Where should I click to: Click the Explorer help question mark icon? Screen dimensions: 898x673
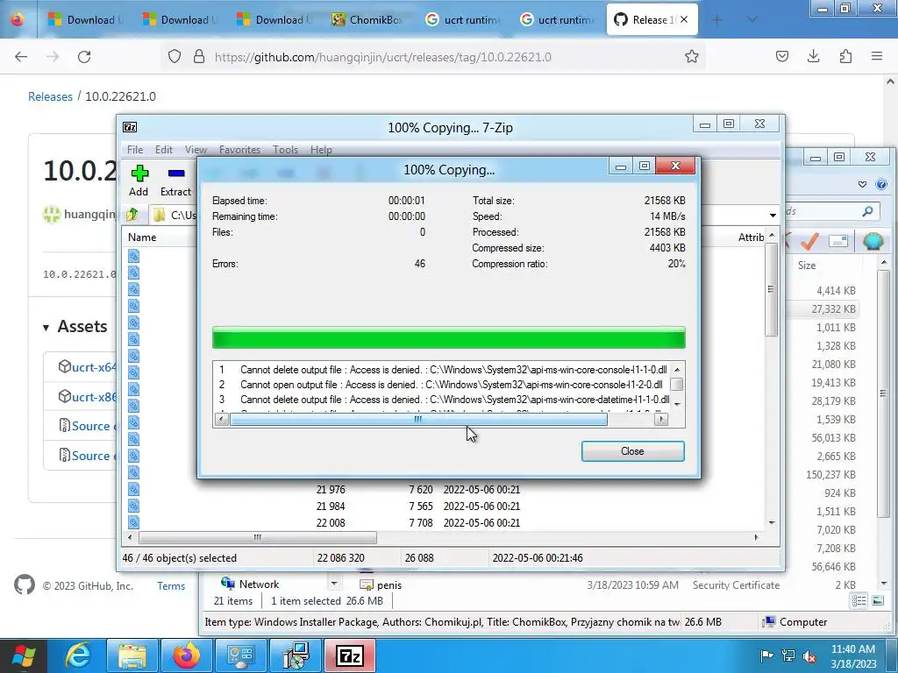(x=881, y=184)
